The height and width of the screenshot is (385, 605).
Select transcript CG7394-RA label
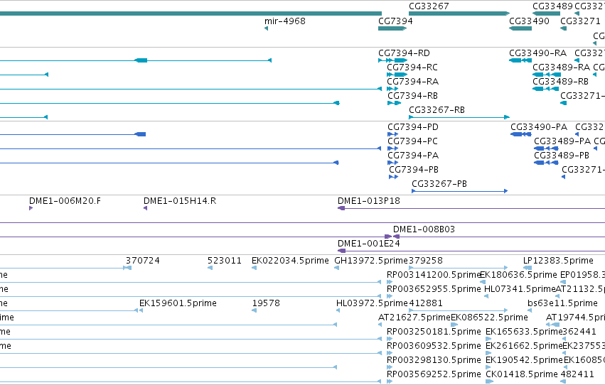(413, 82)
